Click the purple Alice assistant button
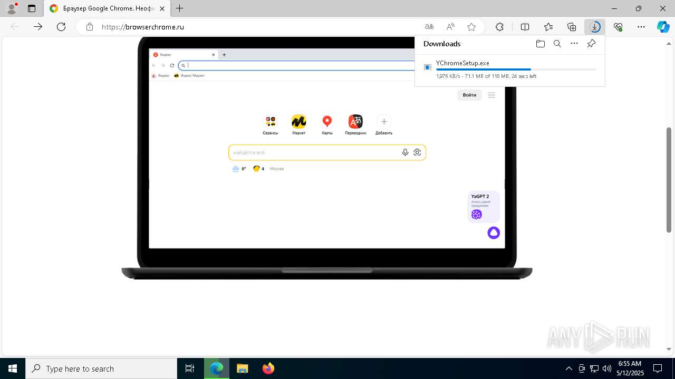The height and width of the screenshot is (379, 675). pyautogui.click(x=494, y=233)
